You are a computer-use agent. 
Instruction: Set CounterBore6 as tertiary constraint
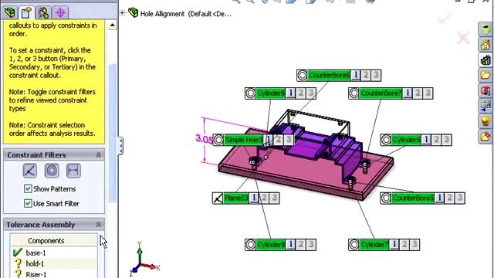coord(376,76)
